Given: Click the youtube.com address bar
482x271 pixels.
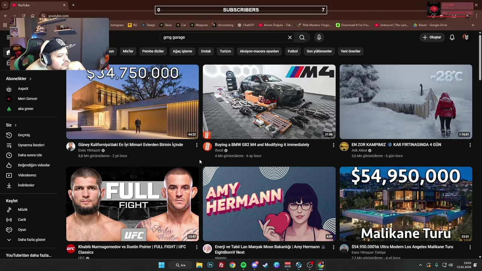Looking at the screenshot, I should click(x=58, y=16).
